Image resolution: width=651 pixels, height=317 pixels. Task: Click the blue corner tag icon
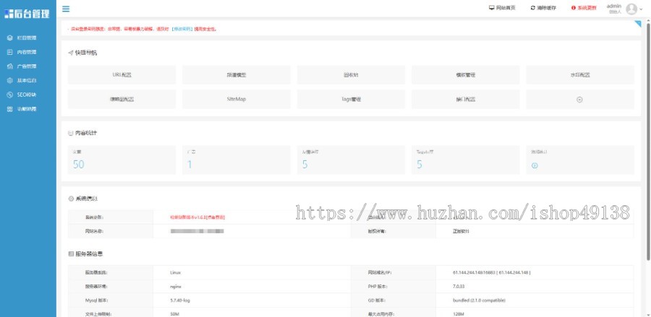click(x=638, y=24)
